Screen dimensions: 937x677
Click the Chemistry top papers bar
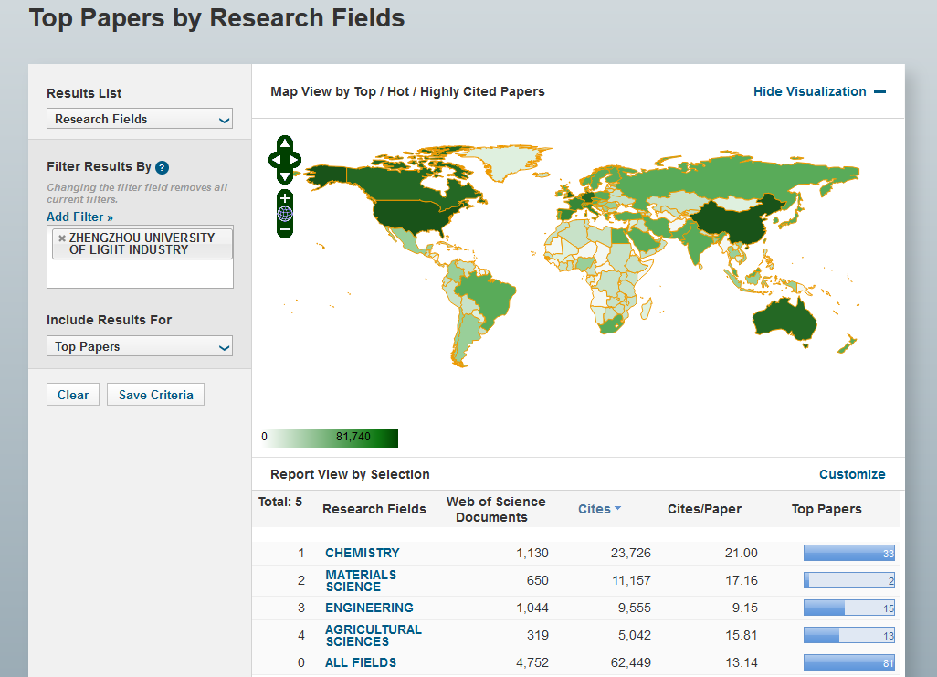click(848, 553)
